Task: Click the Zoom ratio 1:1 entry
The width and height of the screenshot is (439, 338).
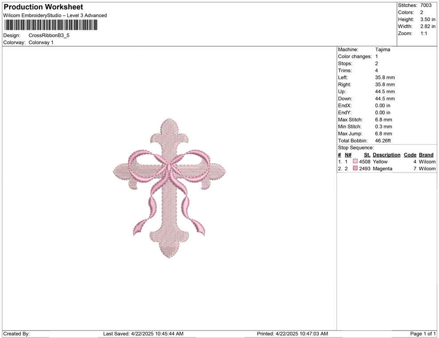Action: [425, 33]
